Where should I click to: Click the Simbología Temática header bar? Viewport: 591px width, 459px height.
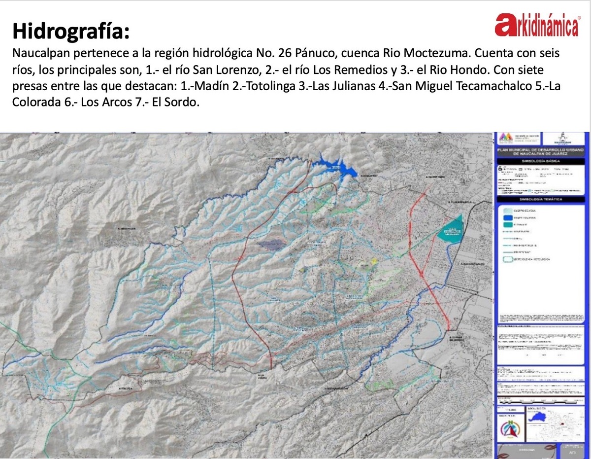pyautogui.click(x=541, y=199)
